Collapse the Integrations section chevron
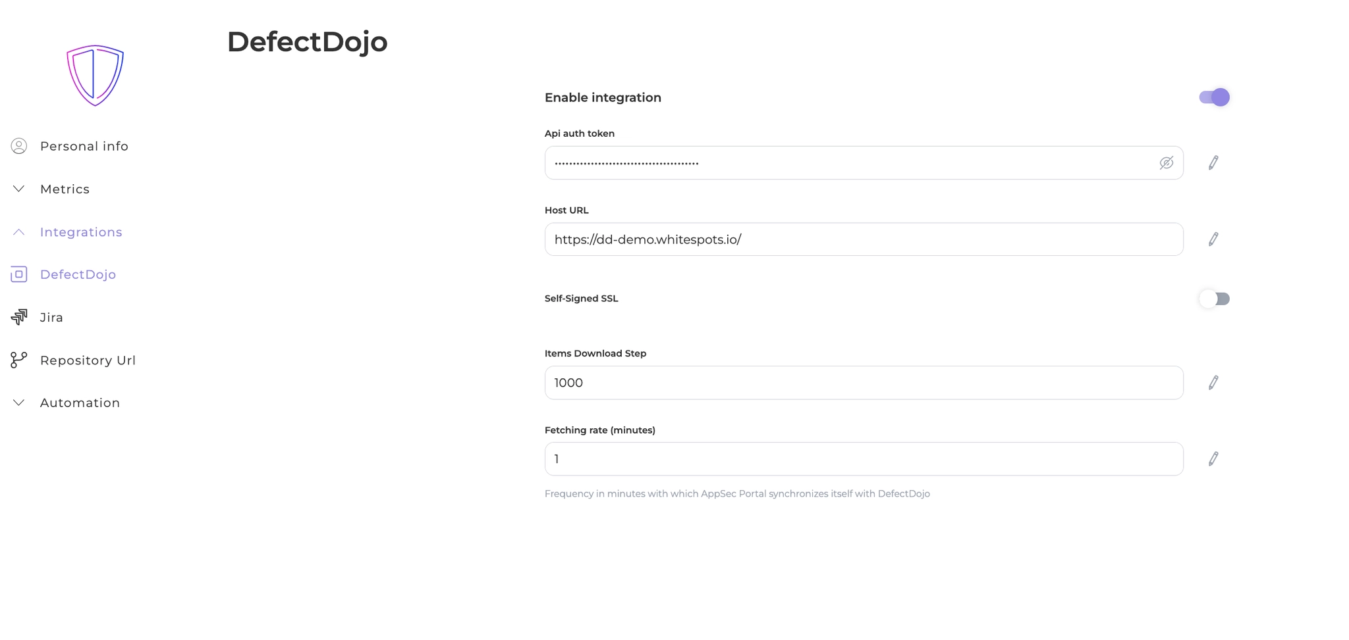 [19, 232]
